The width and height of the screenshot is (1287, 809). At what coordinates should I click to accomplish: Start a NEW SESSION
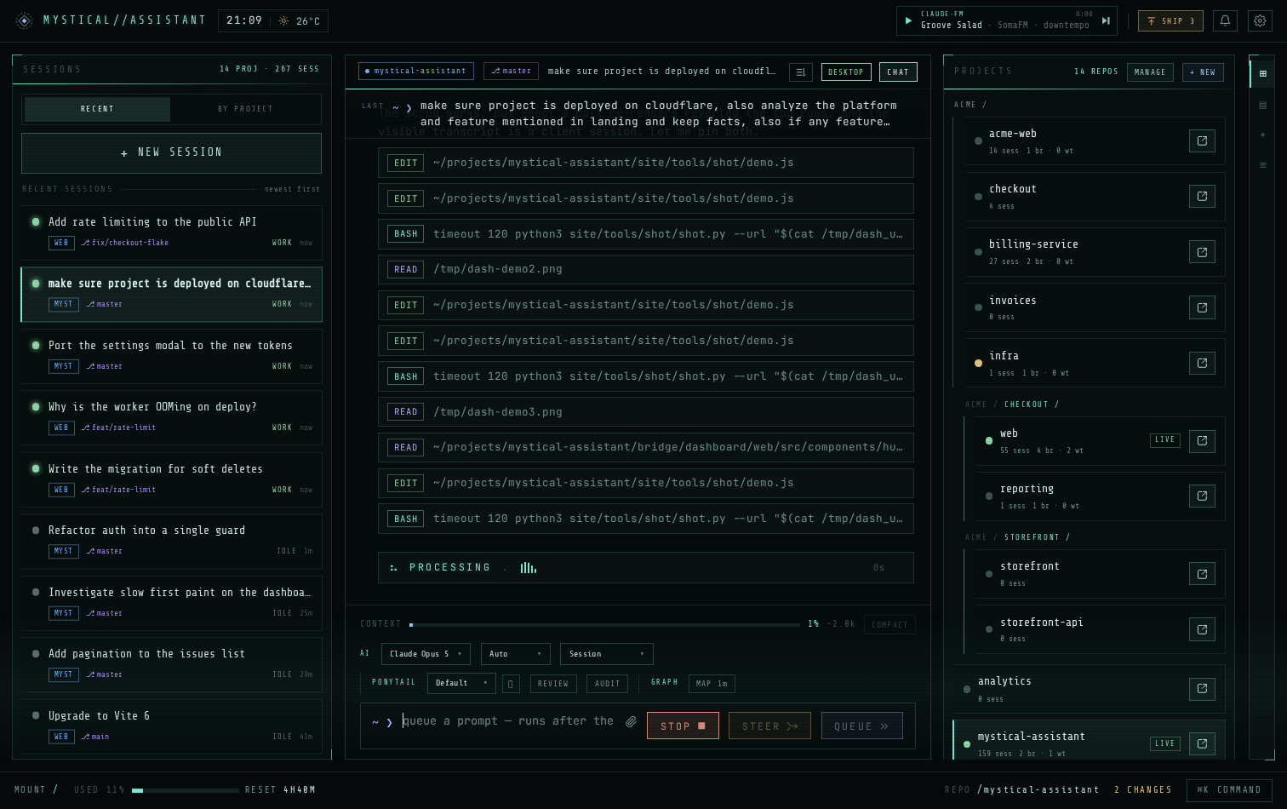coord(171,152)
